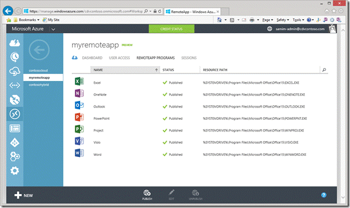Expand the address bar dropdown arrow
The width and height of the screenshot is (350, 208).
[150, 11]
